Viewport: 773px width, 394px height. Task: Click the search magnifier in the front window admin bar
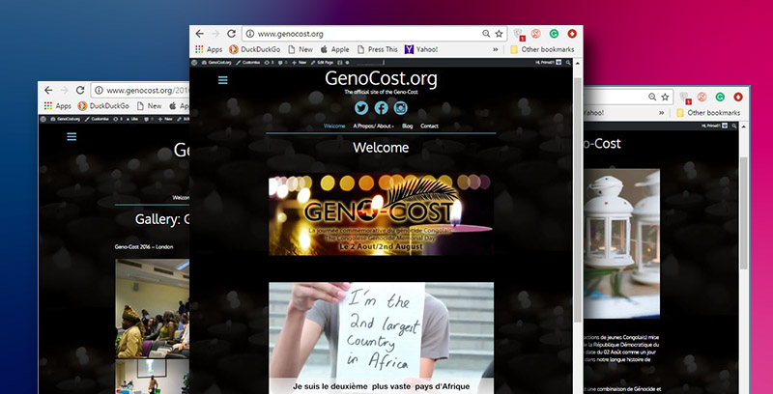pyautogui.click(x=568, y=63)
